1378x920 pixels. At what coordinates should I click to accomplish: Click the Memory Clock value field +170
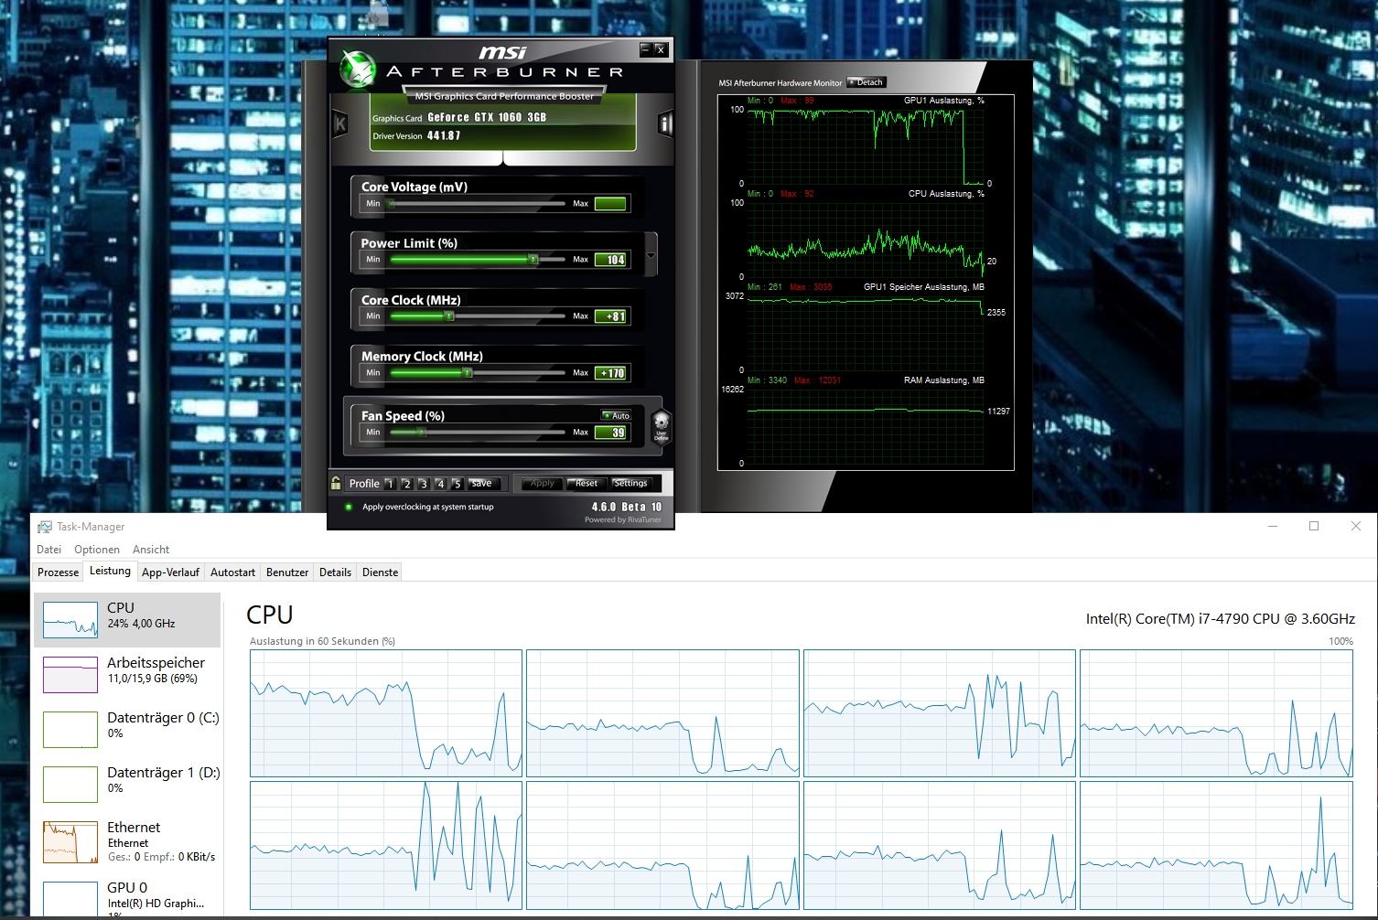pos(610,373)
